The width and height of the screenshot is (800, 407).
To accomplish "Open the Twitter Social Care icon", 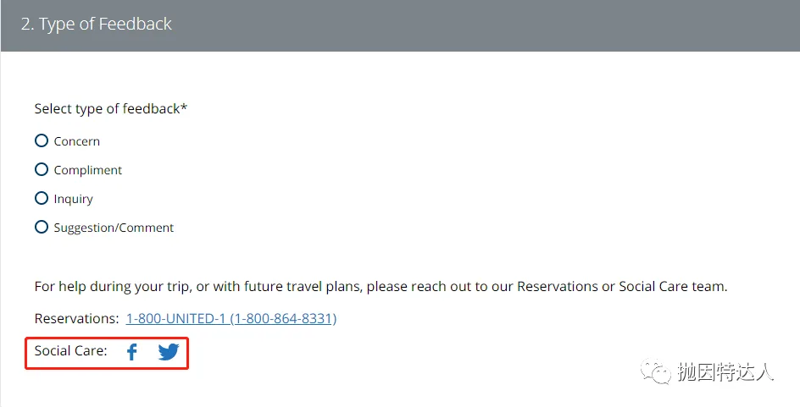I will tap(169, 352).
